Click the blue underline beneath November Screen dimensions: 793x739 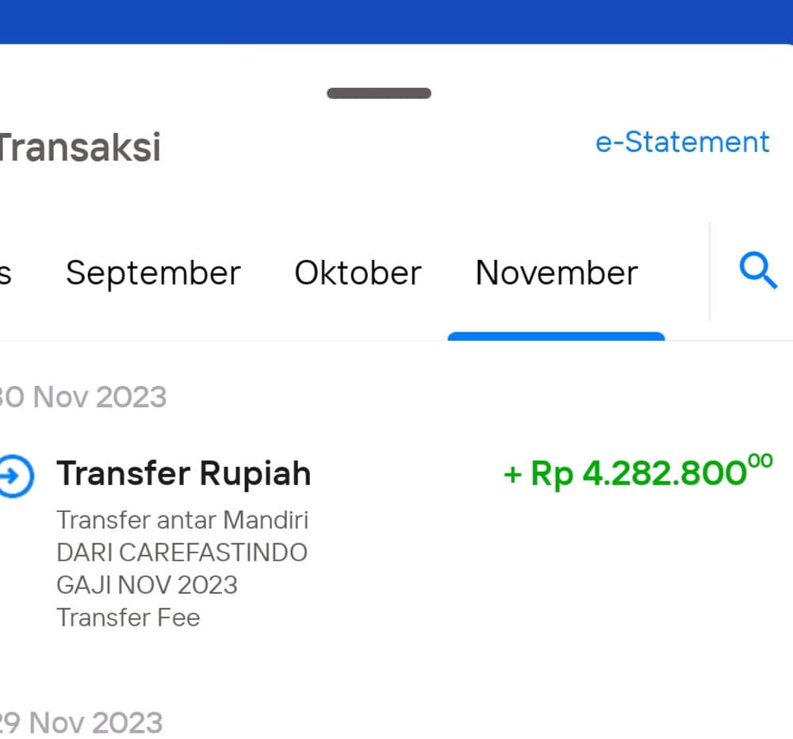coord(557,336)
